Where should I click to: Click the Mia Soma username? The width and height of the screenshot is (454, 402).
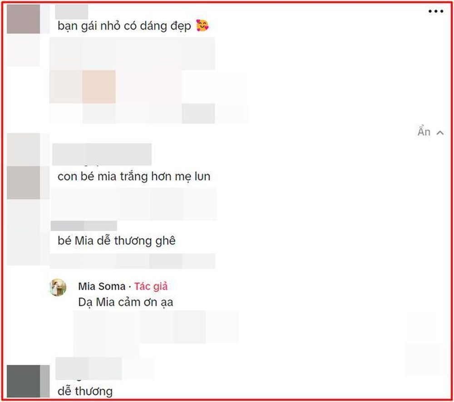(102, 286)
